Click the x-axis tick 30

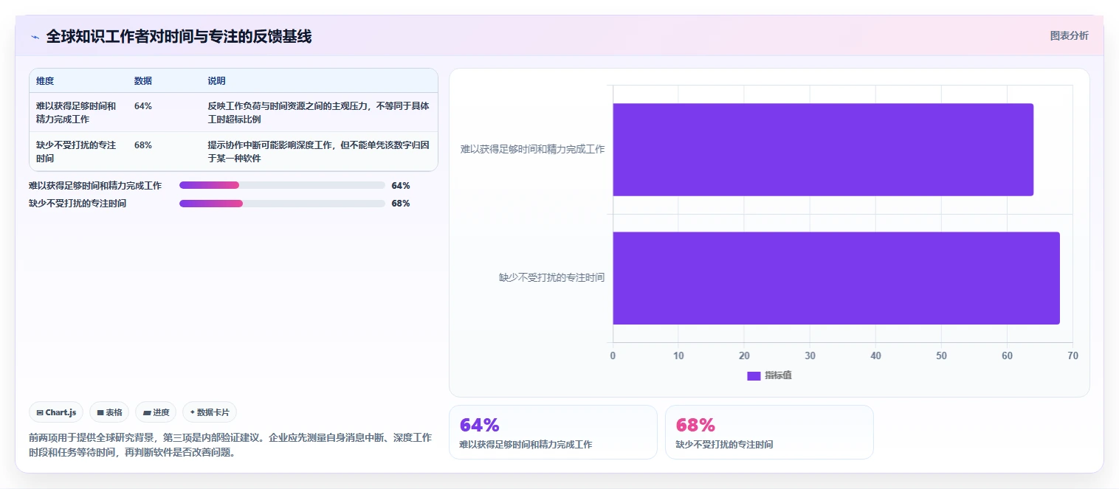pyautogui.click(x=810, y=356)
